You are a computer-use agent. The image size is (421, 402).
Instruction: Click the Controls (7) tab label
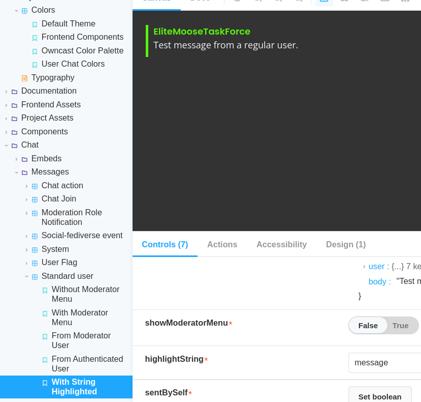(x=165, y=244)
